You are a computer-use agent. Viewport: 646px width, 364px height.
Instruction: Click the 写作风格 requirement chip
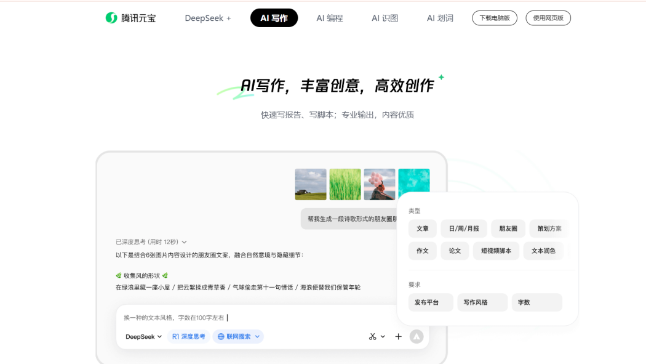point(482,302)
